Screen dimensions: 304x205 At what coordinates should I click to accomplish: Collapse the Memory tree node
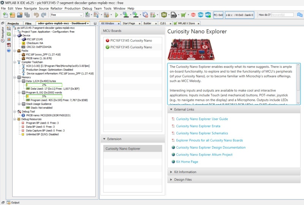(15, 77)
